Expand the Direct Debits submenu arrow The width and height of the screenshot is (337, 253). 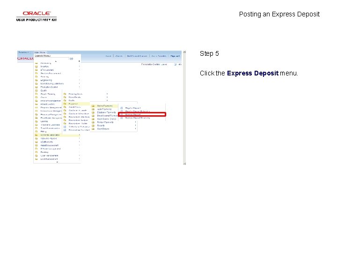pos(107,97)
